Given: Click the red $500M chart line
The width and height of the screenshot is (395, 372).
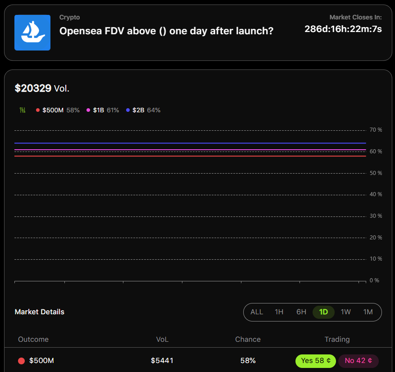Looking at the screenshot, I should pyautogui.click(x=190, y=156).
